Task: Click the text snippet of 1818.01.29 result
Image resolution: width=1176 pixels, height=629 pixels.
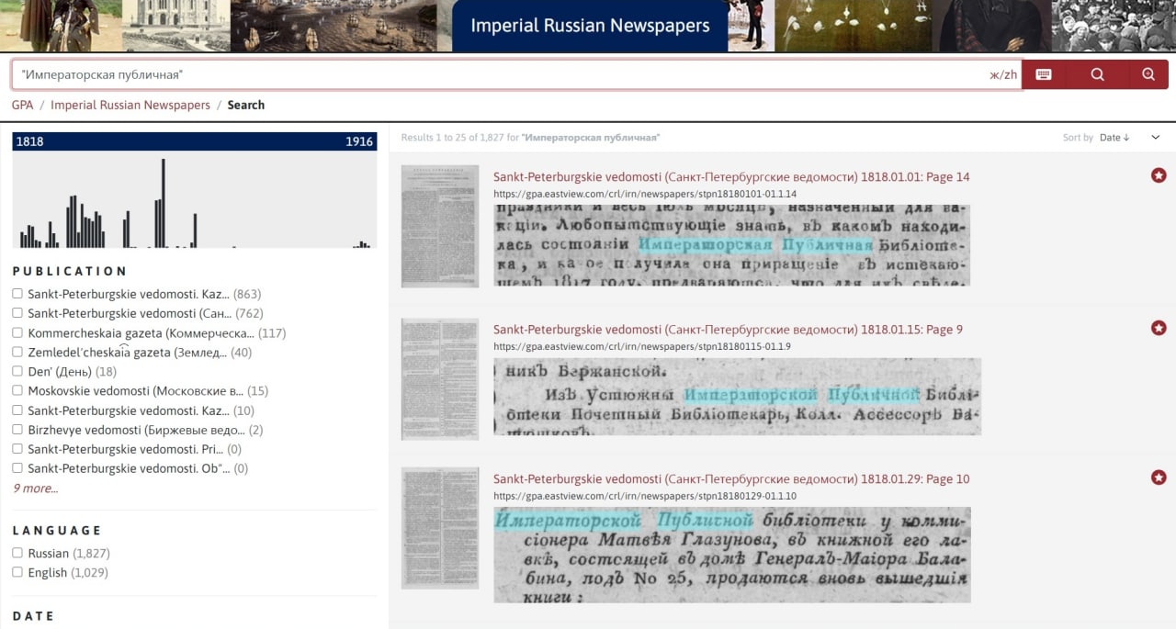Action: pos(731,555)
